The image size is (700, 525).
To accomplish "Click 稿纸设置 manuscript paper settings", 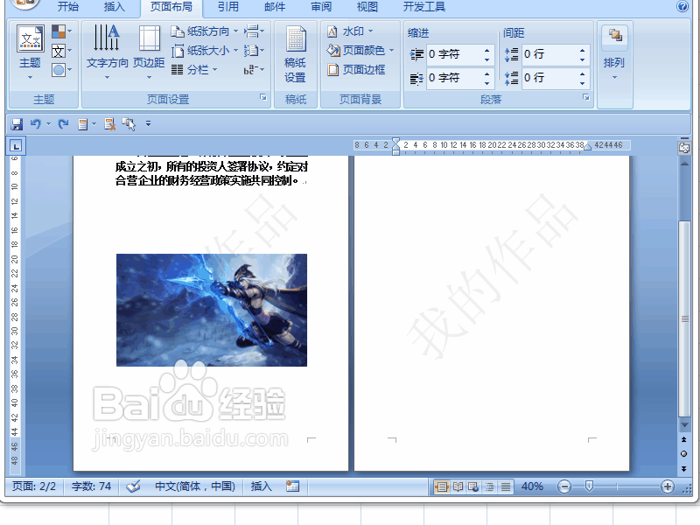I will point(295,54).
